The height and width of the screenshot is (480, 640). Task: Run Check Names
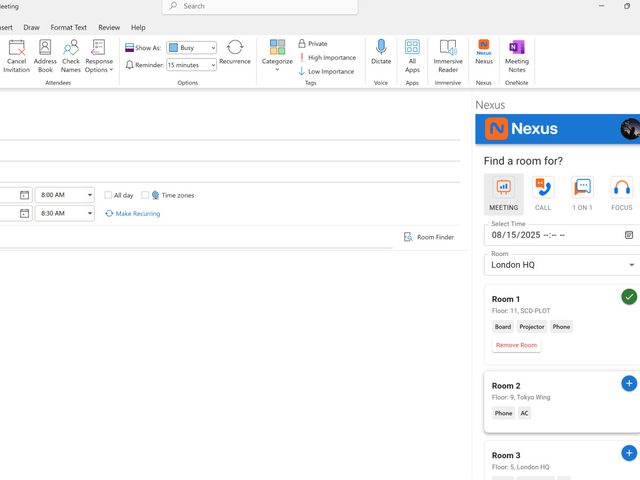coord(70,56)
